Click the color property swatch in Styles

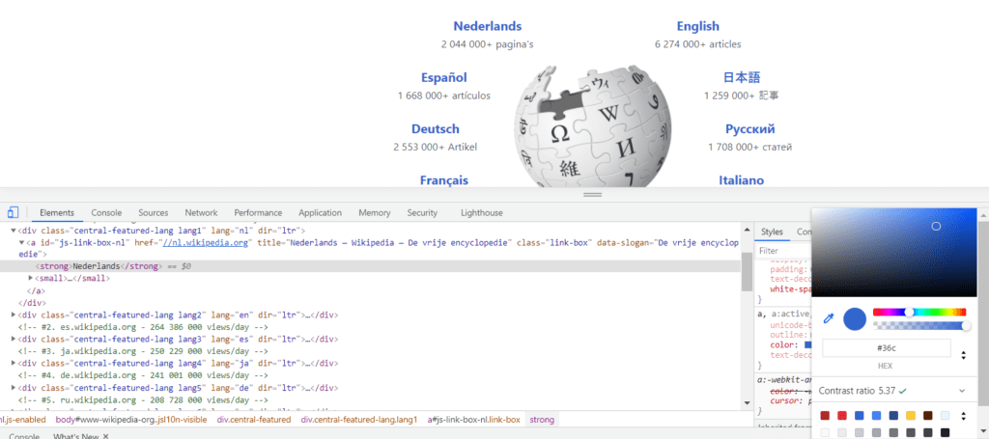(808, 345)
